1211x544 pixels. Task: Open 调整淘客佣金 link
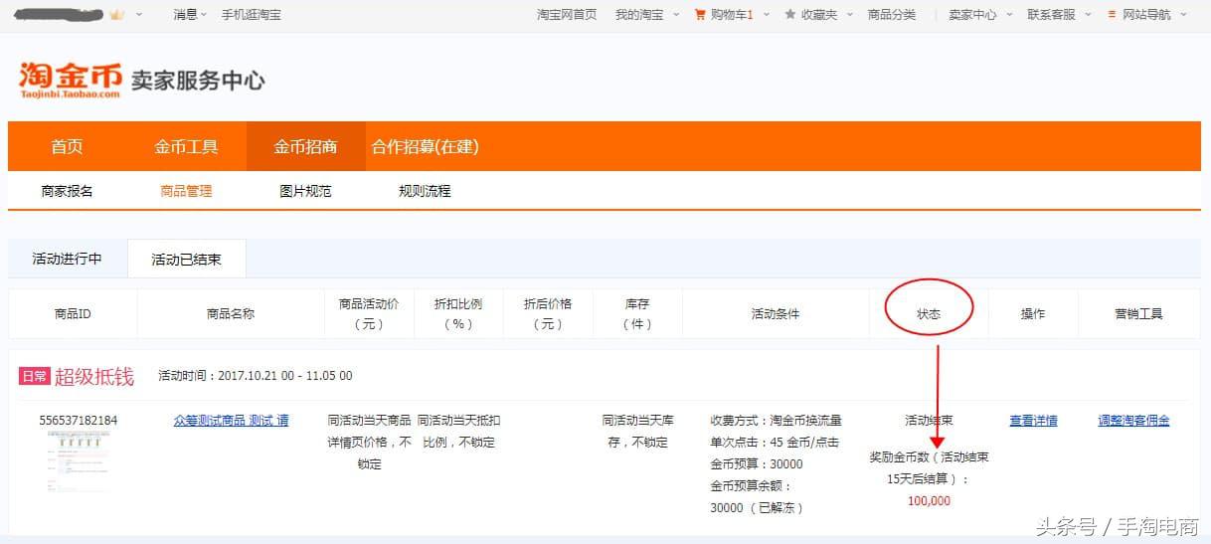coord(1133,421)
